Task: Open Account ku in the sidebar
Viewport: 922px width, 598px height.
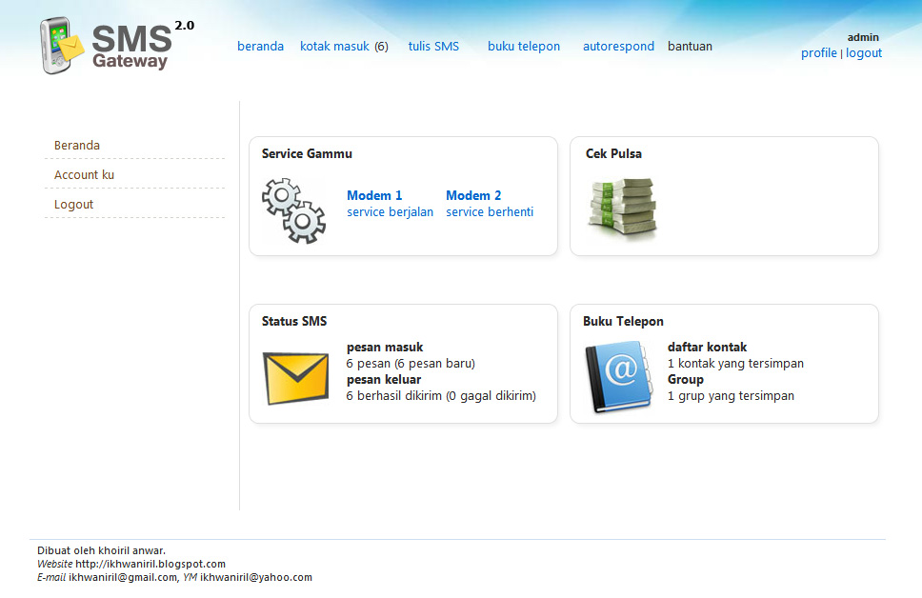Action: (84, 174)
